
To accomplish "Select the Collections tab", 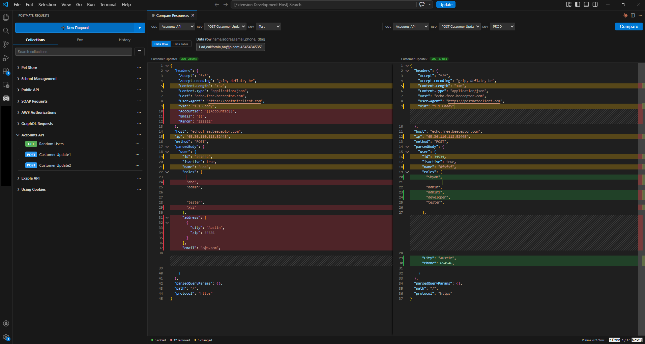I will click(35, 40).
